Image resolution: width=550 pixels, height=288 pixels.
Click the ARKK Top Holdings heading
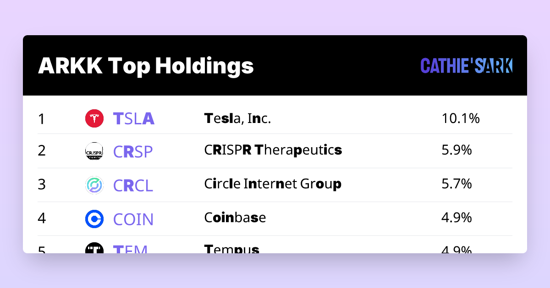click(146, 66)
